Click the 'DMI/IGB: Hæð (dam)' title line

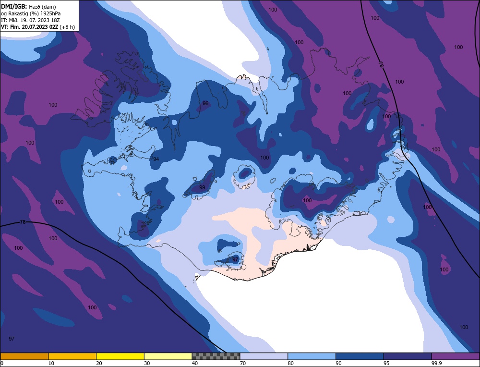point(28,6)
